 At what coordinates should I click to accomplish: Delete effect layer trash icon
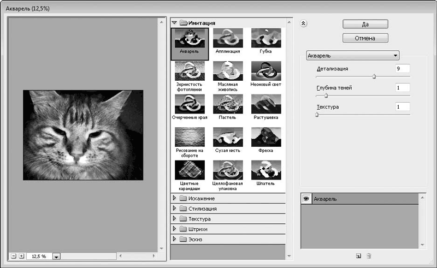pyautogui.click(x=369, y=256)
